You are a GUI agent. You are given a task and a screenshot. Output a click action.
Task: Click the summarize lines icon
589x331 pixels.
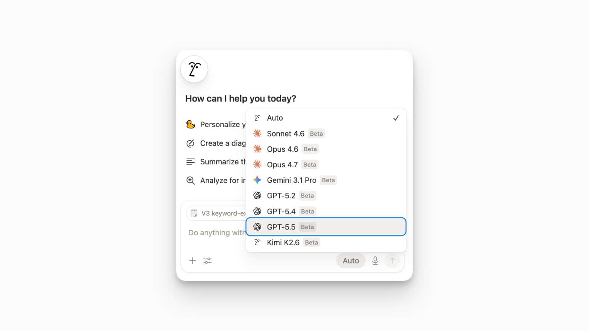click(190, 161)
